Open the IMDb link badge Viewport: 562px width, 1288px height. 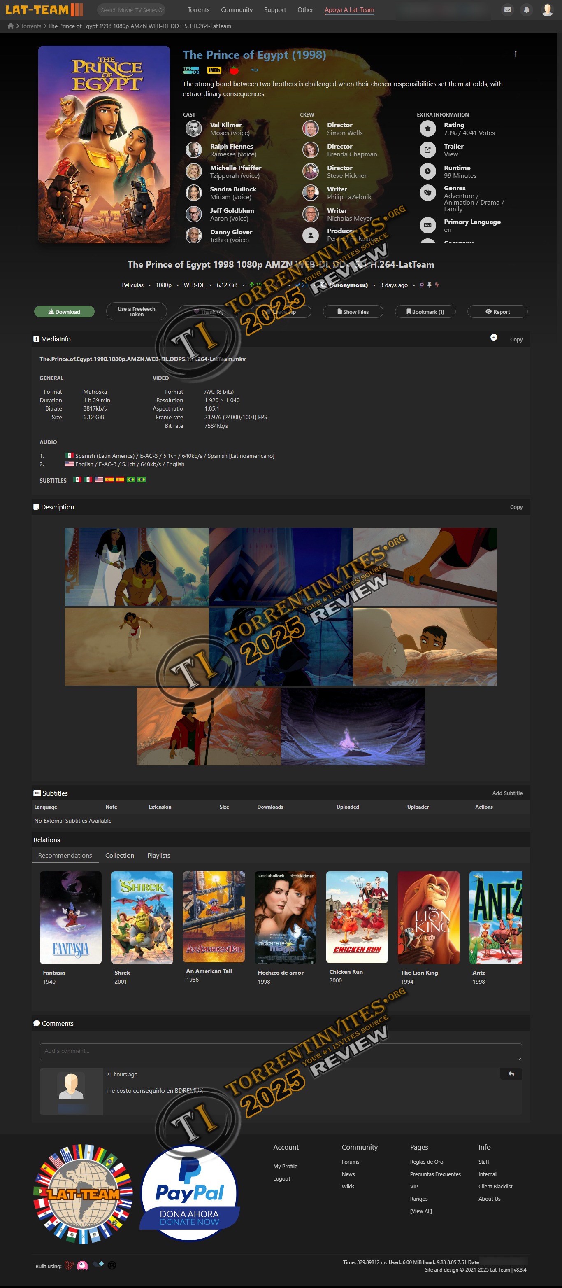click(214, 70)
